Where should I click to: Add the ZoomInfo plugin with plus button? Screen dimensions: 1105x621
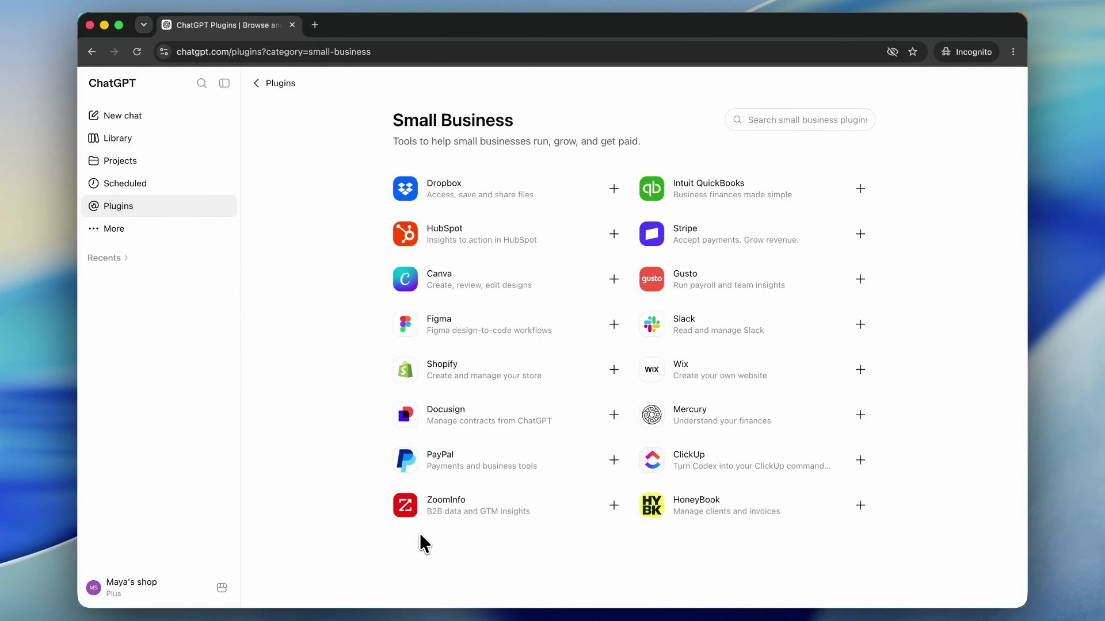tap(614, 505)
